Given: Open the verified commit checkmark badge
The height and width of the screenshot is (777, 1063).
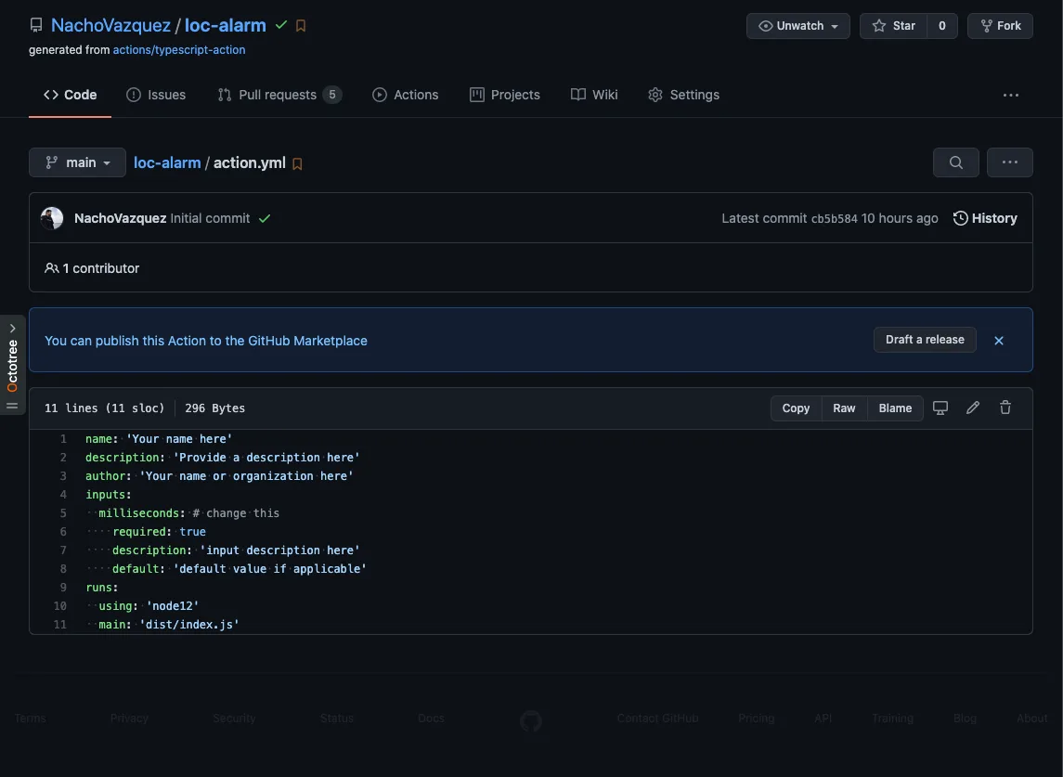Looking at the screenshot, I should pyautogui.click(x=280, y=25).
